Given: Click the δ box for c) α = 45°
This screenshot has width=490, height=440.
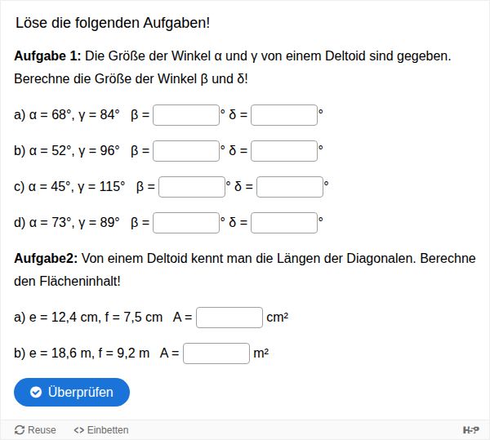Looking at the screenshot, I should pos(290,187).
